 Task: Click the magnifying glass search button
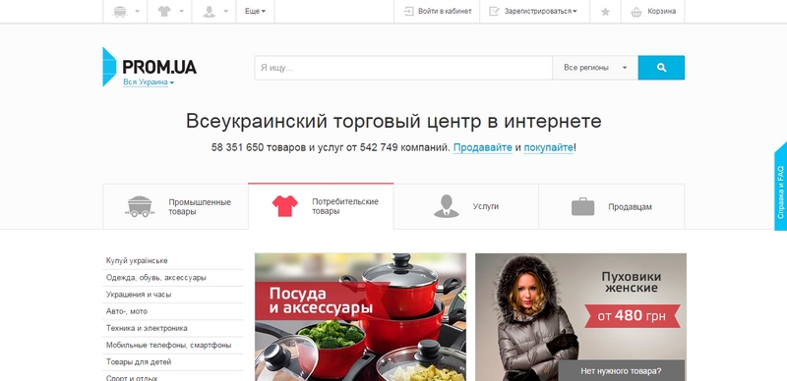(661, 68)
